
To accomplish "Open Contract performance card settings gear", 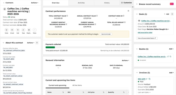I will pos(128,11).
